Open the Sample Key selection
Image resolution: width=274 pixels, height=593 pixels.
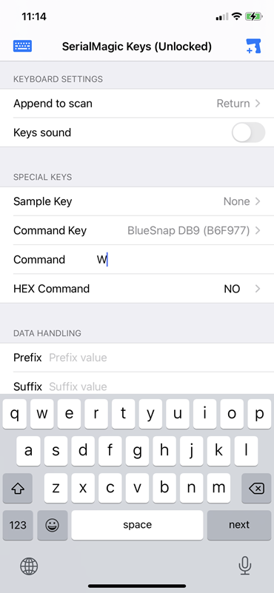[137, 201]
